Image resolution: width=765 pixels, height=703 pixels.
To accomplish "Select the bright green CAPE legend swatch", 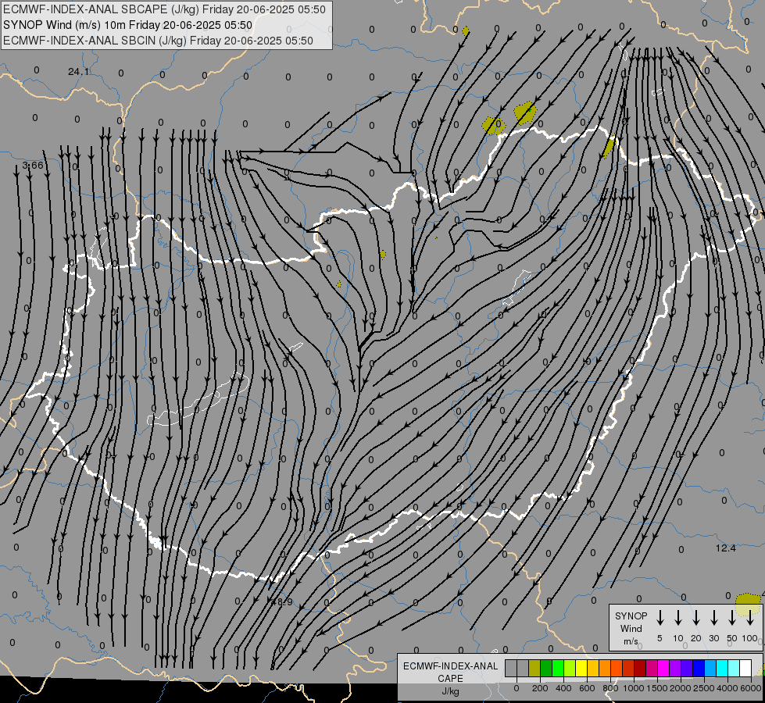I will (x=558, y=668).
